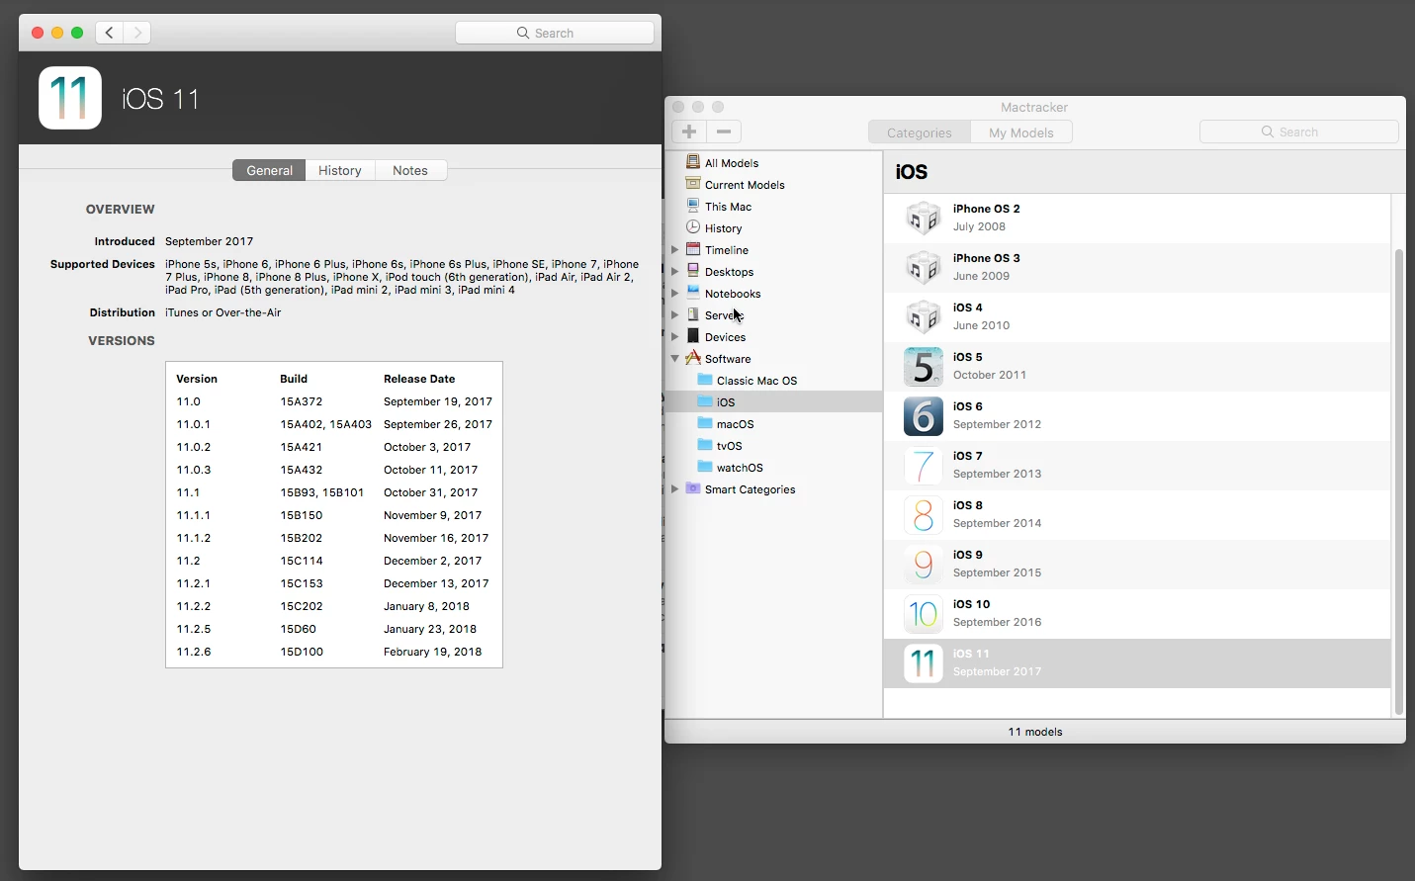Click the minus button in Mactracker toolbar

tap(724, 132)
